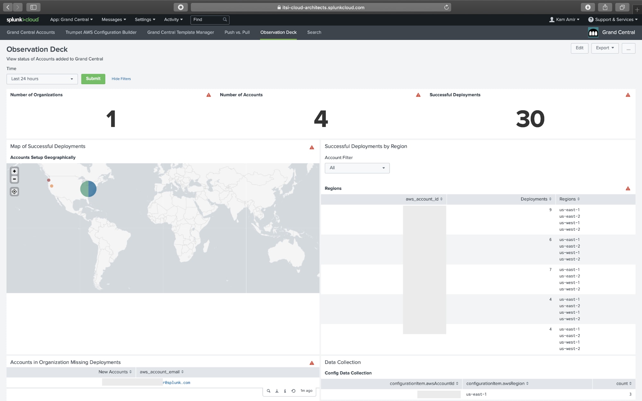
Task: Click the browser address bar
Action: [321, 7]
